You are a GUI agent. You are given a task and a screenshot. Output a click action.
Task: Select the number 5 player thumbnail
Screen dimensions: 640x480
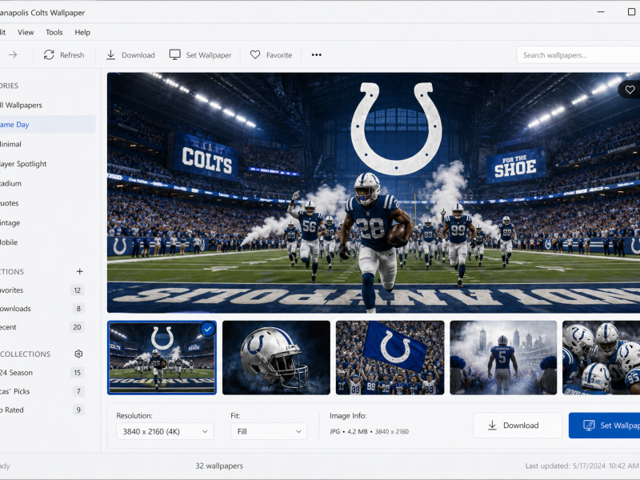(503, 358)
